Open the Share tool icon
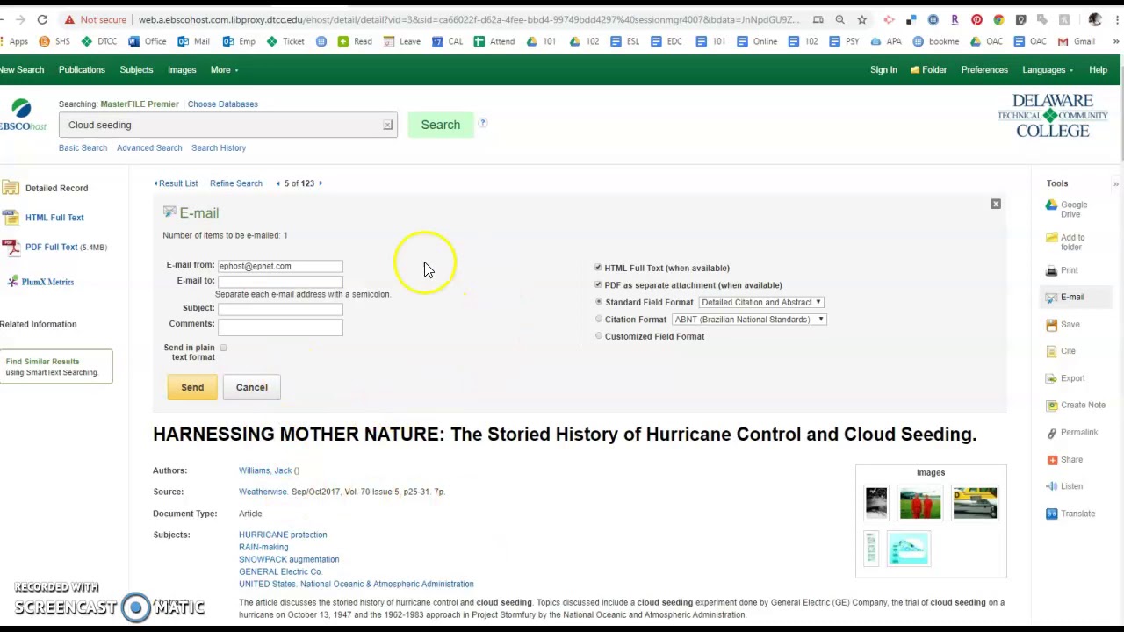 pos(1051,460)
